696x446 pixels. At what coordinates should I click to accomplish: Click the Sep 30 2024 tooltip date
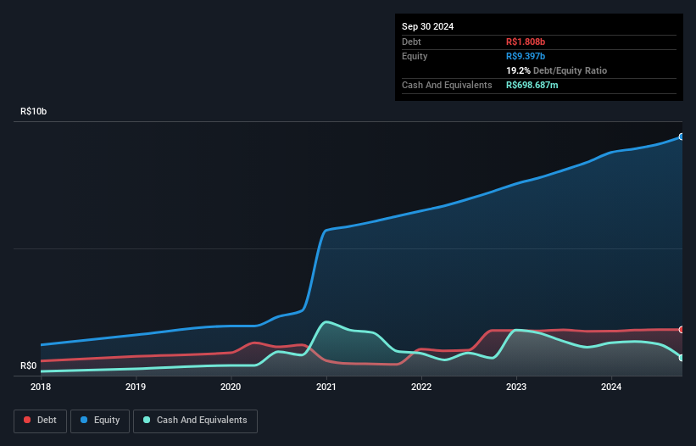(427, 26)
